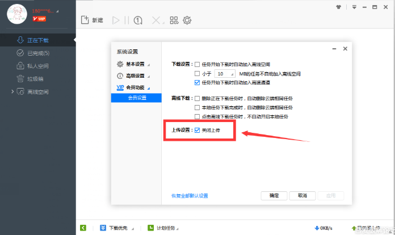Select the 会员设置 sub-item
Image resolution: width=395 pixels, height=235 pixels.
[x=137, y=98]
